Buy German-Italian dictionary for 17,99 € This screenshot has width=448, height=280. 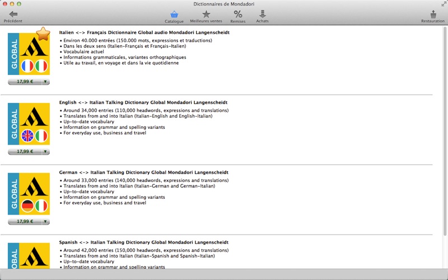pos(25,222)
